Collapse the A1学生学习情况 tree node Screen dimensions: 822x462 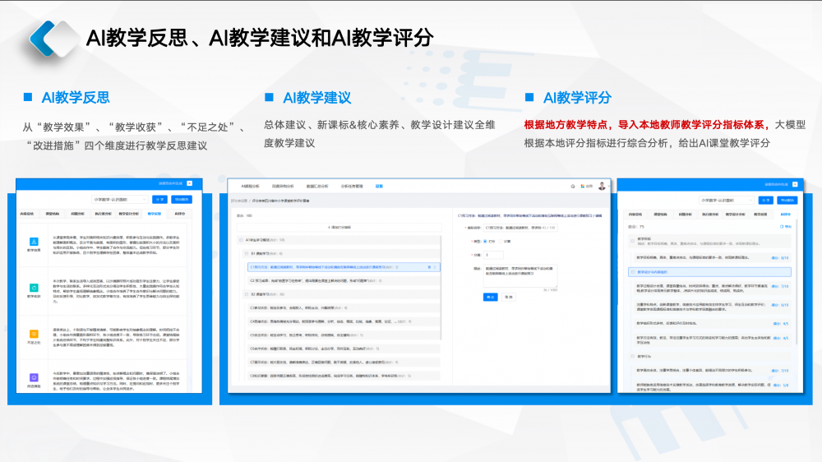[242, 241]
